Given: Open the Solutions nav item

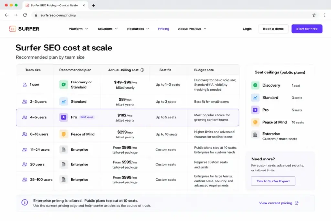Looking at the screenshot, I should coord(105,29).
